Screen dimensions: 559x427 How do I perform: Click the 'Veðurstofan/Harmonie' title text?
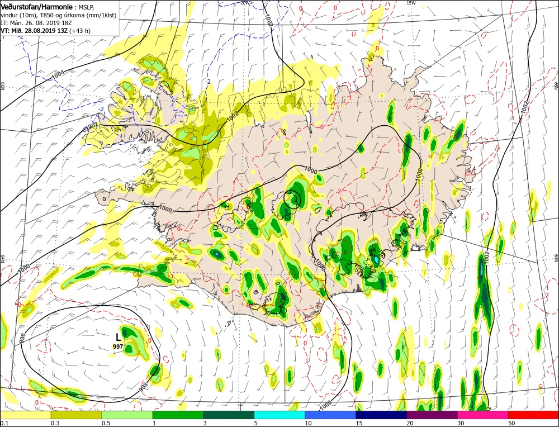tap(37, 7)
